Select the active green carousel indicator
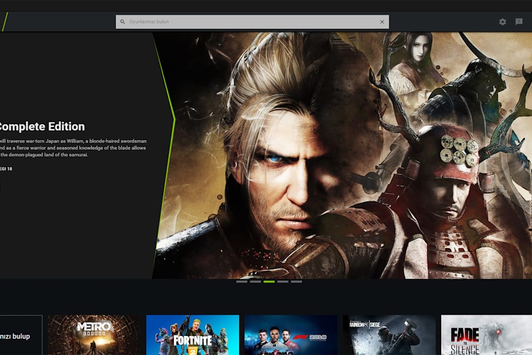The width and height of the screenshot is (532, 355). 269,282
